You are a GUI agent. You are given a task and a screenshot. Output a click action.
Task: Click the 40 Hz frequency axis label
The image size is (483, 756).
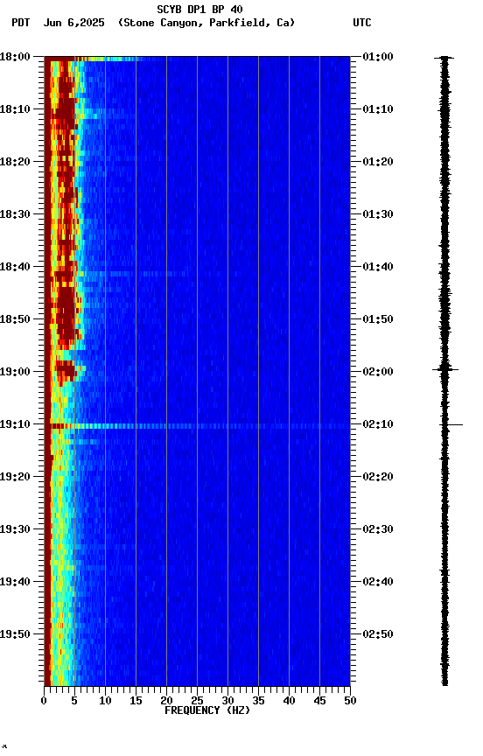[x=289, y=701]
